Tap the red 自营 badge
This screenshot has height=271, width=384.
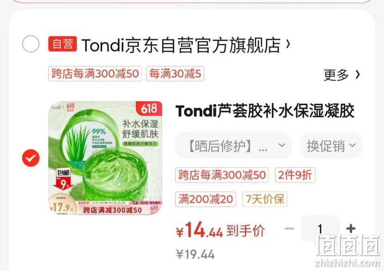point(63,44)
